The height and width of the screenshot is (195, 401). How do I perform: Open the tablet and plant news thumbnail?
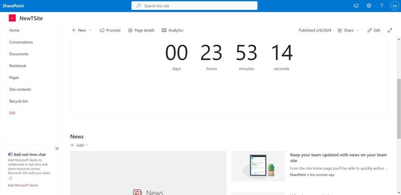[x=258, y=166]
